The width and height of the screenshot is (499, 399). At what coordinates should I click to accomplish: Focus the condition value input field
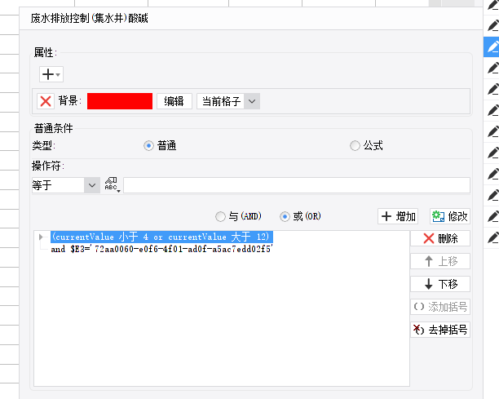point(297,185)
